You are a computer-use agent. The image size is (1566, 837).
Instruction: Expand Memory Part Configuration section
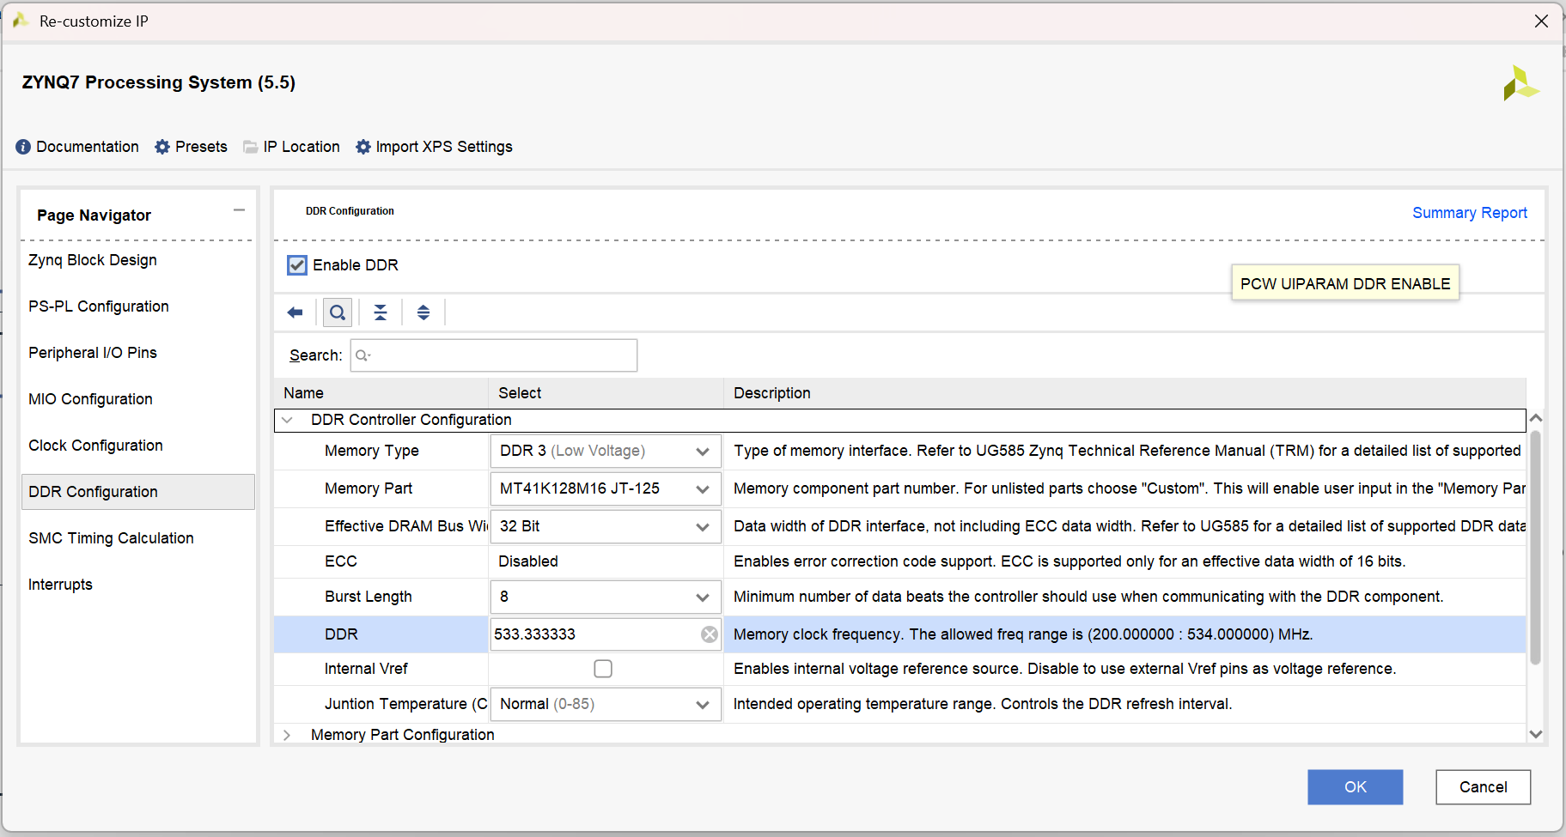pyautogui.click(x=288, y=735)
